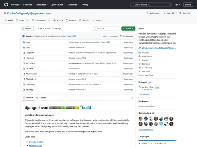View the 532 stars stargazers
197x147 pixels.
click(146, 64)
